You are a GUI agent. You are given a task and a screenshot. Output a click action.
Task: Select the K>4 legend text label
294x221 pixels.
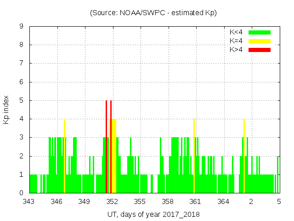coord(236,49)
